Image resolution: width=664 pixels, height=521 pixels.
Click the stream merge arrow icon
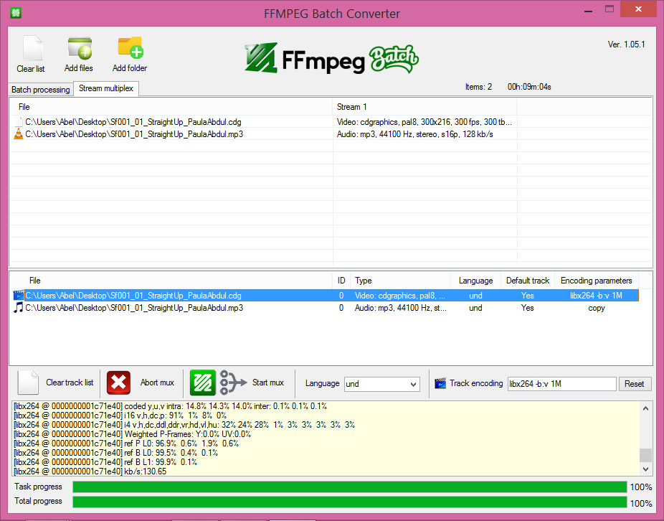coord(233,382)
